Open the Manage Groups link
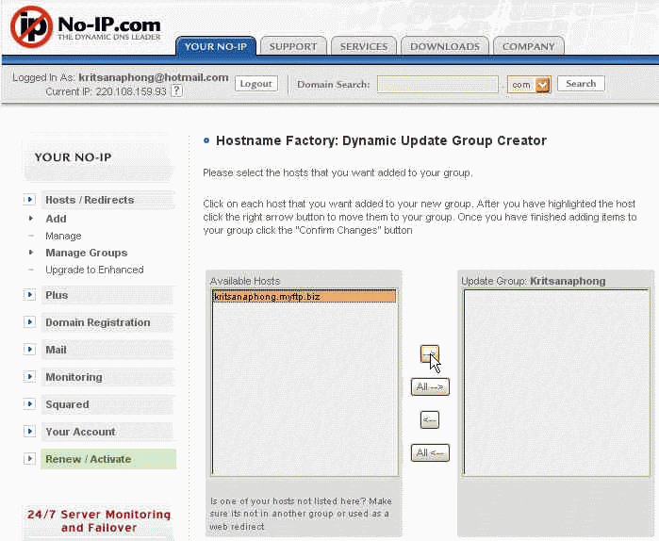Viewport: 659px width, 541px height. click(87, 253)
